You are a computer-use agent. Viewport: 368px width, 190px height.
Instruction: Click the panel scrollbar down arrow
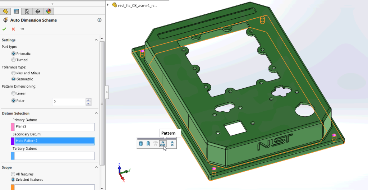coord(102,188)
